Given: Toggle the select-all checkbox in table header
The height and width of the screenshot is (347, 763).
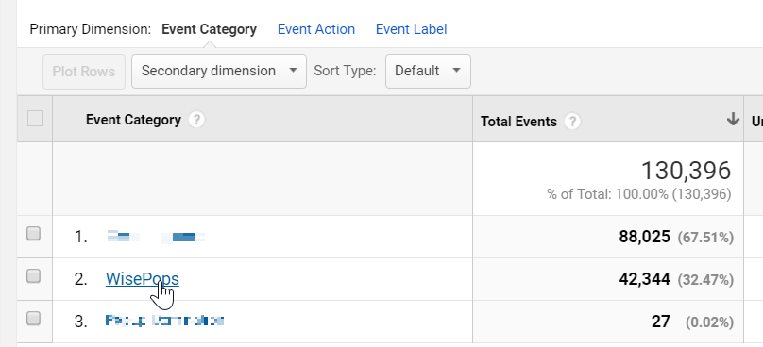Looking at the screenshot, I should click(x=35, y=119).
